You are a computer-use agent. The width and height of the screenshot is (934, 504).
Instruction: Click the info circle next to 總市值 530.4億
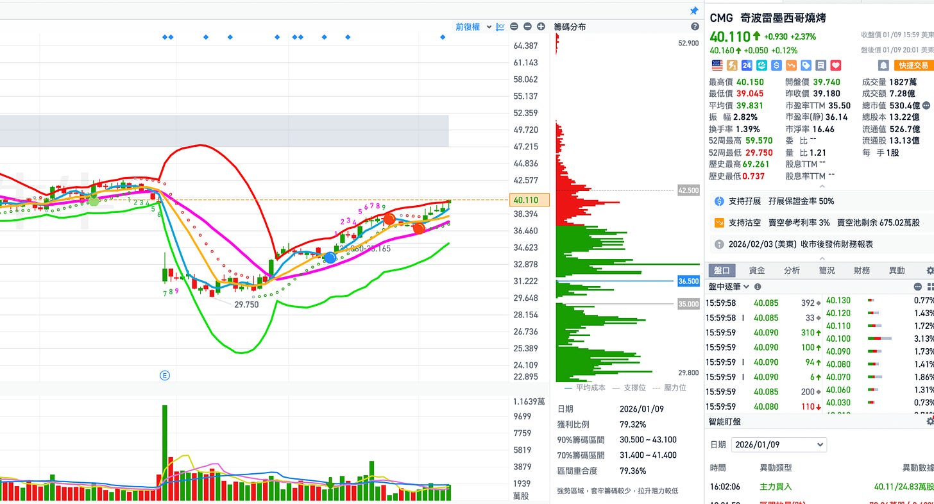point(926,105)
